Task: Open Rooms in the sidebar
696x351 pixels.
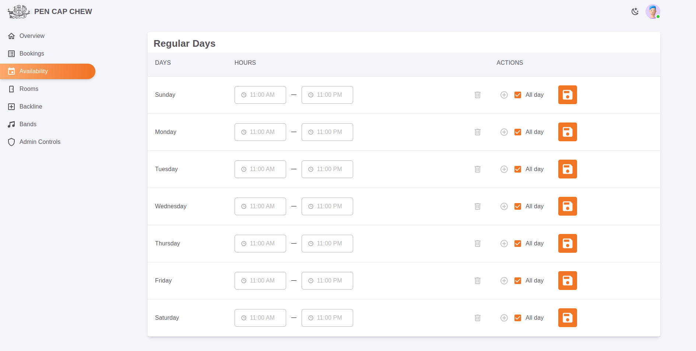Action: (29, 89)
